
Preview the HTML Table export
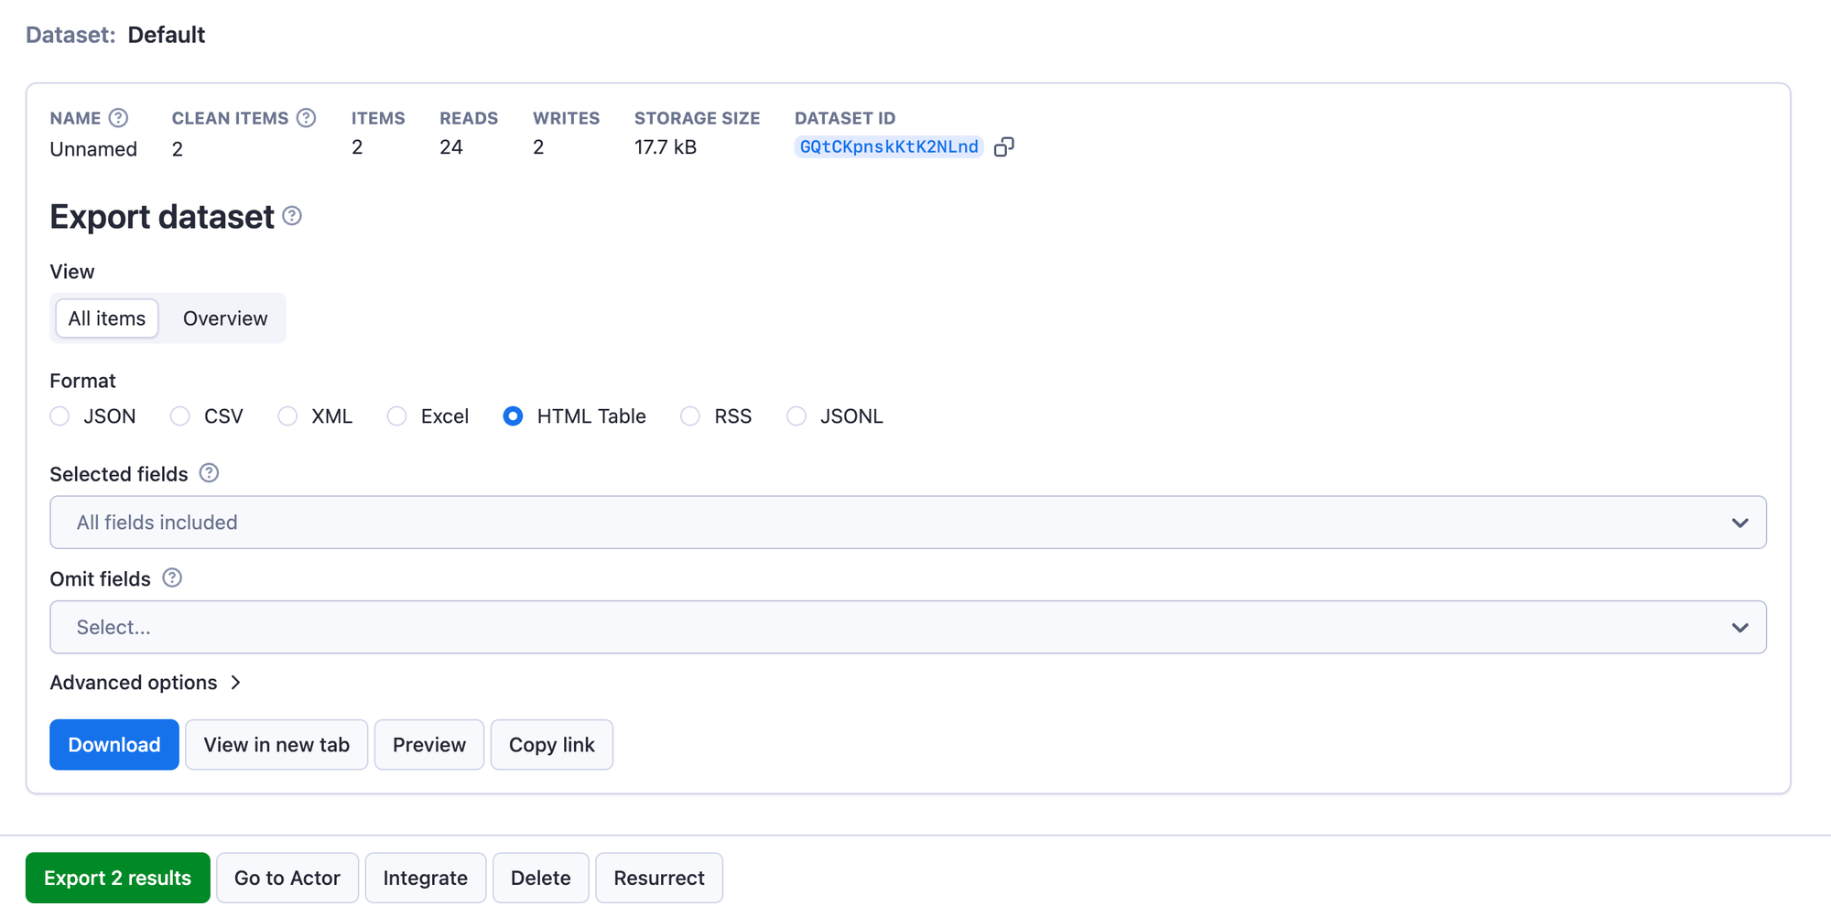tap(428, 744)
